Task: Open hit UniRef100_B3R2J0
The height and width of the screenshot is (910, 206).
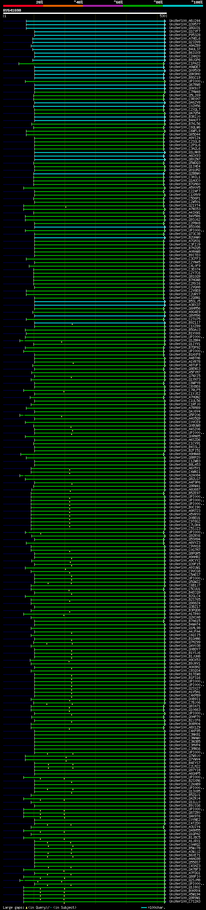Action: click(185, 117)
